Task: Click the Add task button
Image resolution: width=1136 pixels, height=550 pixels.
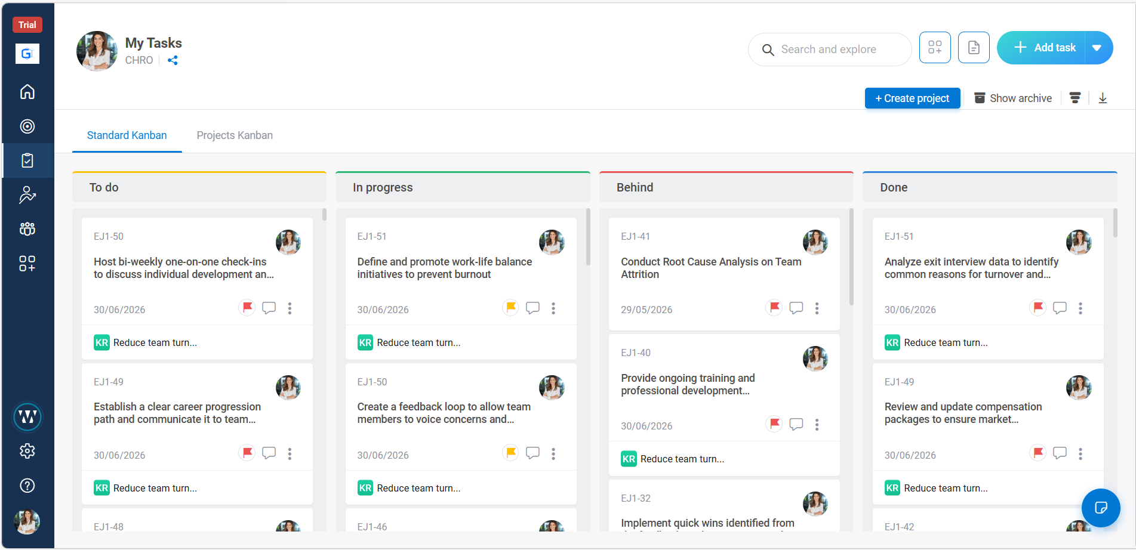Action: [1042, 48]
